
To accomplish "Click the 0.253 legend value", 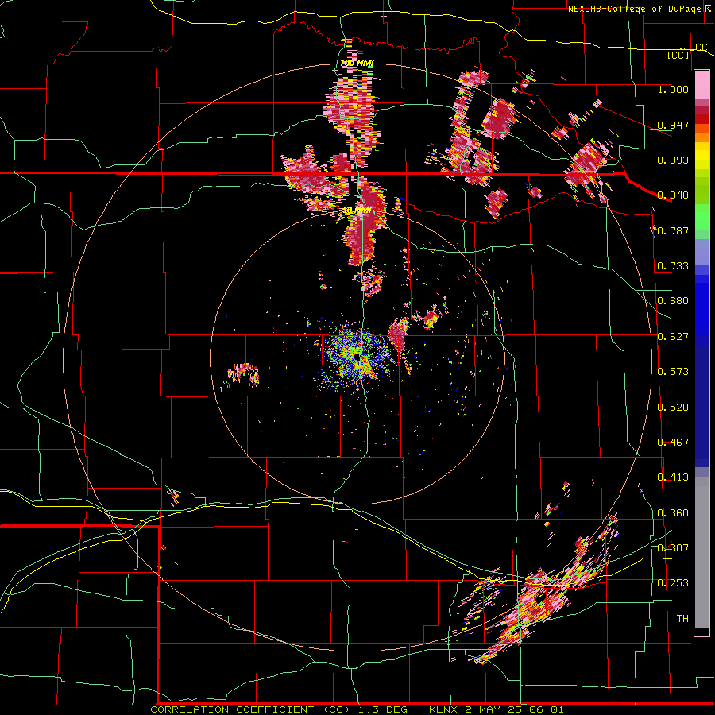I will pyautogui.click(x=673, y=583).
